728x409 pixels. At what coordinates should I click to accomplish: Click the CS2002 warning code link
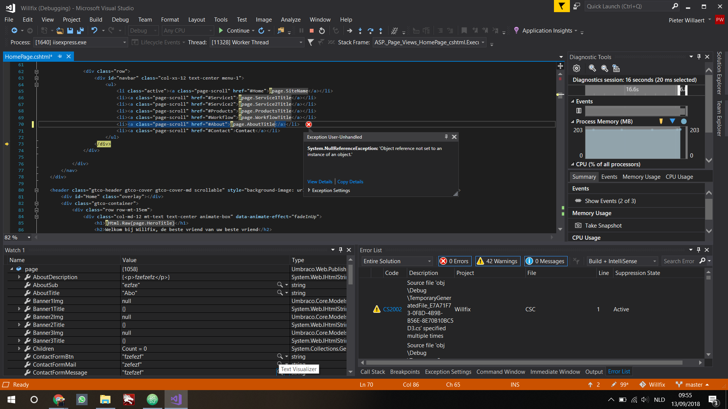[x=392, y=309]
